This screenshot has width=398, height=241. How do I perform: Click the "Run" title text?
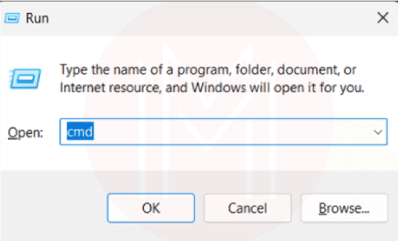37,18
